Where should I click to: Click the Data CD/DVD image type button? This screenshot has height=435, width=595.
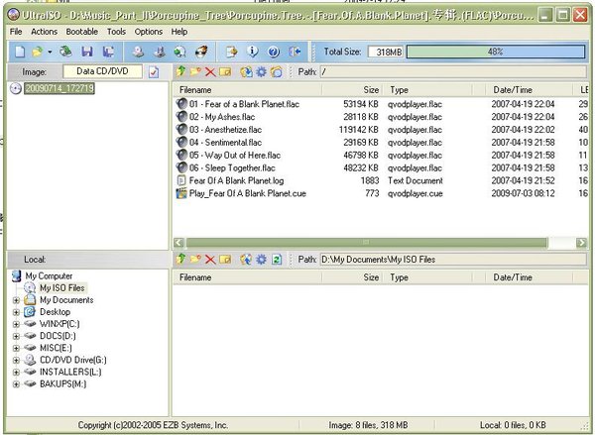click(103, 72)
